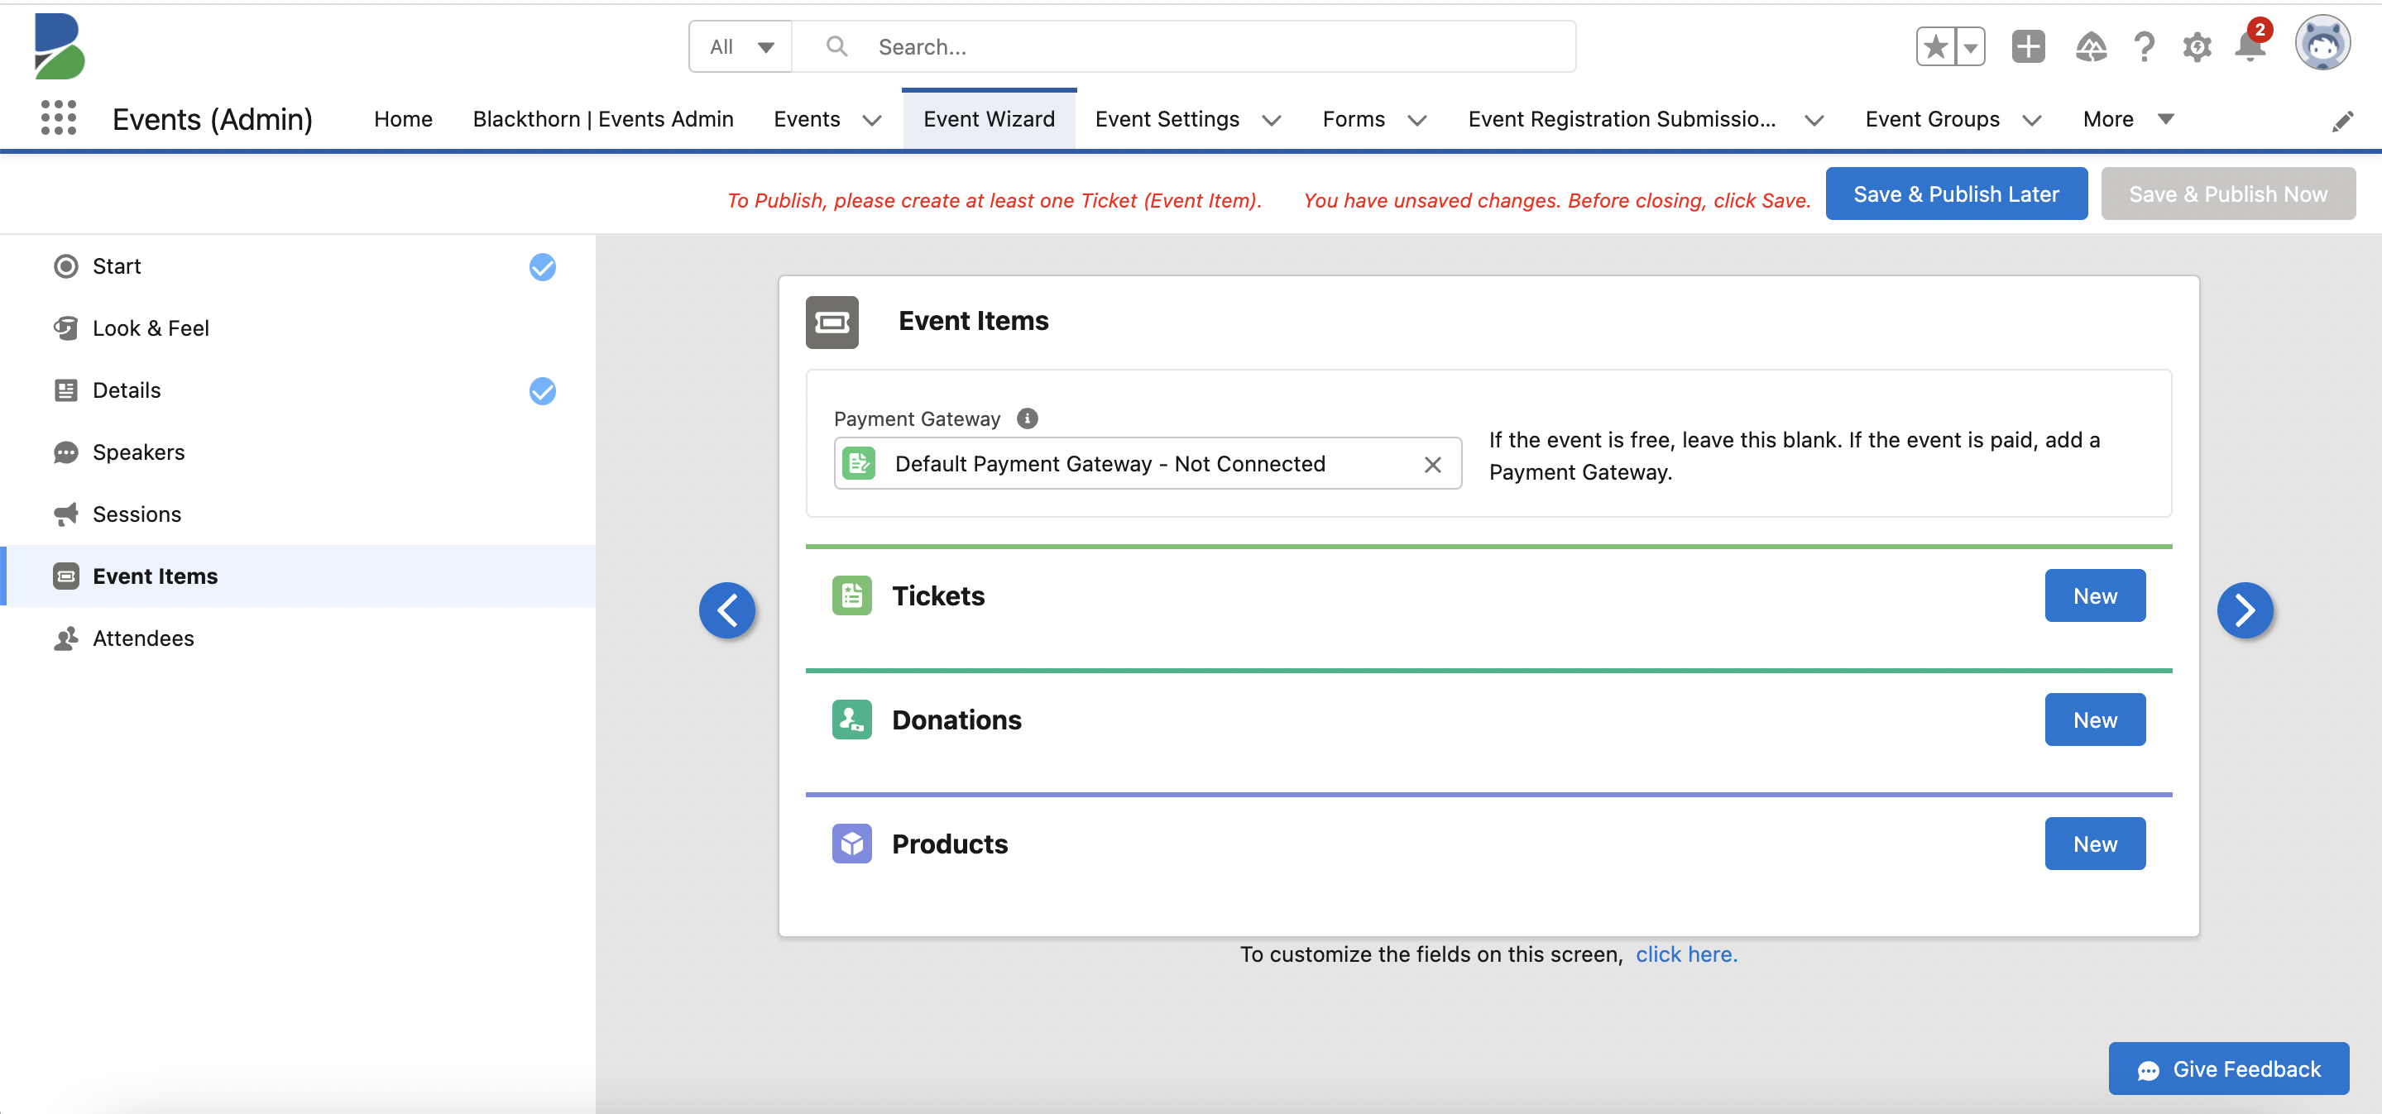The height and width of the screenshot is (1114, 2382).
Task: Select the Speakers step
Action: 298,452
